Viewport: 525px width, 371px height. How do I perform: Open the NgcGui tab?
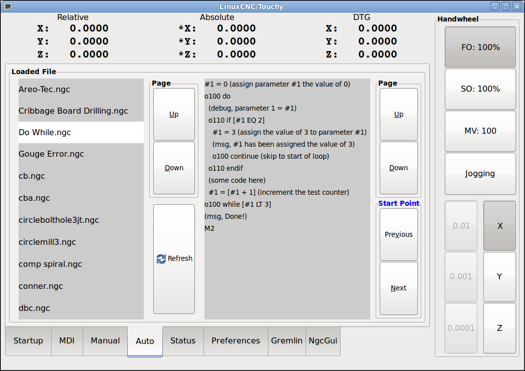click(323, 341)
